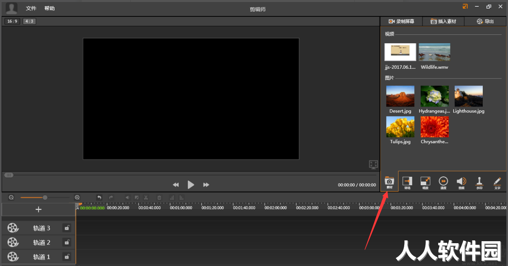Click the 视频 section heading
This screenshot has width=508, height=266.
(389, 34)
